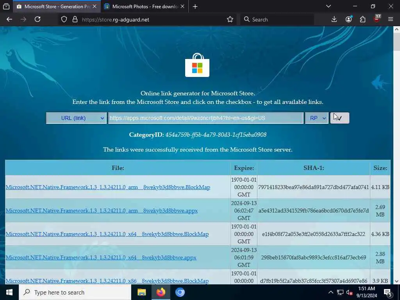Go back with the browser back arrow

[x=9, y=20]
